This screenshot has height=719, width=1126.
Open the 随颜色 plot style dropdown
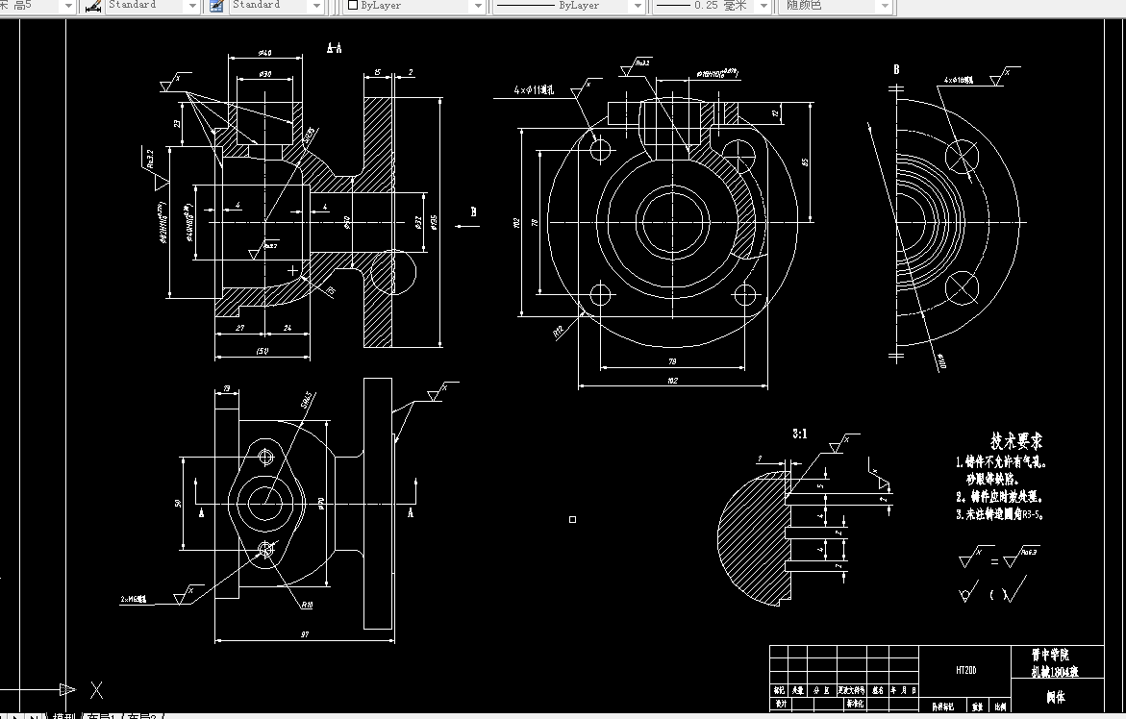(x=885, y=6)
